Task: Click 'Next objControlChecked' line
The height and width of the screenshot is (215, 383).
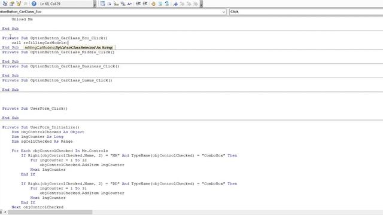Action: click(x=37, y=207)
